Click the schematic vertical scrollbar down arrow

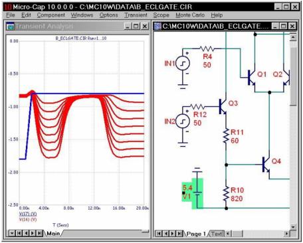pyautogui.click(x=293, y=227)
